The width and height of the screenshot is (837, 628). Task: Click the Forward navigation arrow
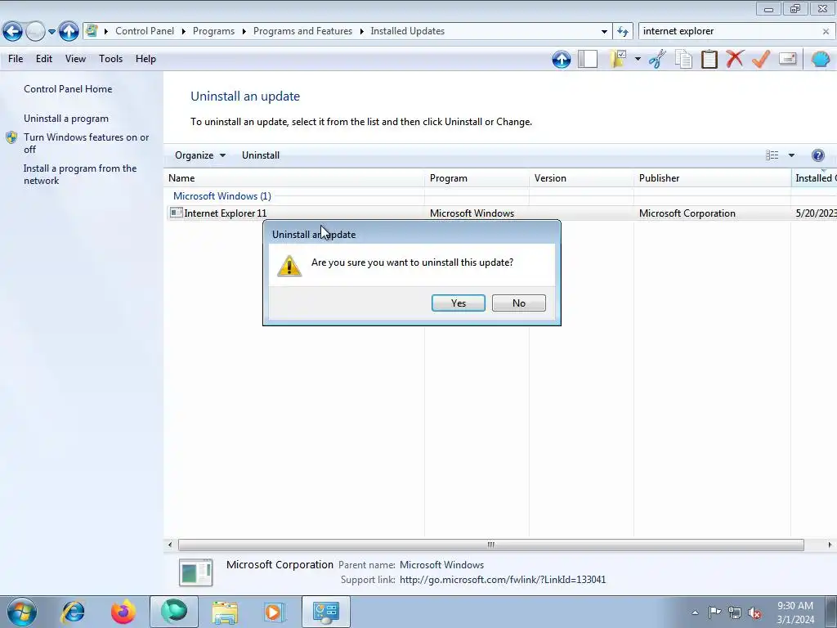coord(35,32)
